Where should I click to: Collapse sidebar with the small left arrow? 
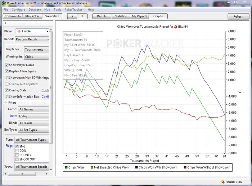click(5, 23)
